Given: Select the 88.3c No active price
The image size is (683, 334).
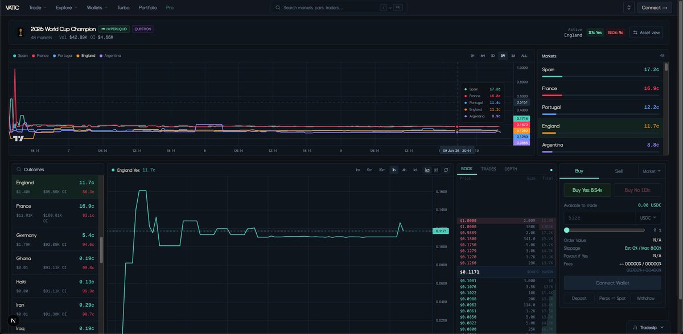Looking at the screenshot, I should tap(616, 32).
